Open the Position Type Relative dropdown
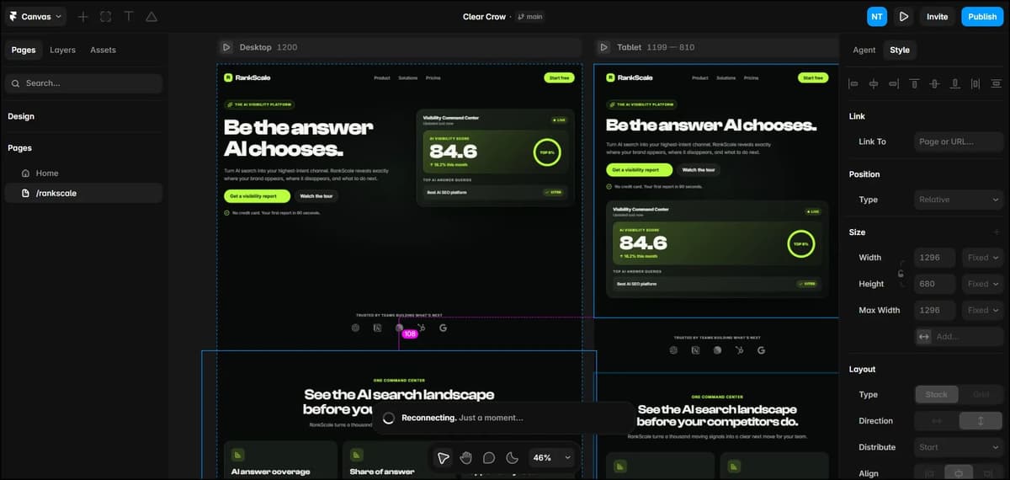The width and height of the screenshot is (1010, 480). point(959,200)
